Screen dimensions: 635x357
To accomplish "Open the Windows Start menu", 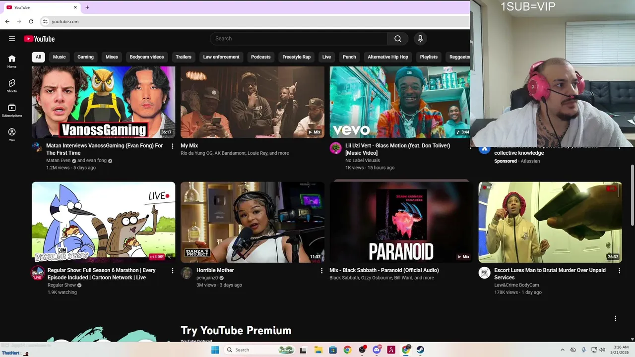I will tap(215, 350).
